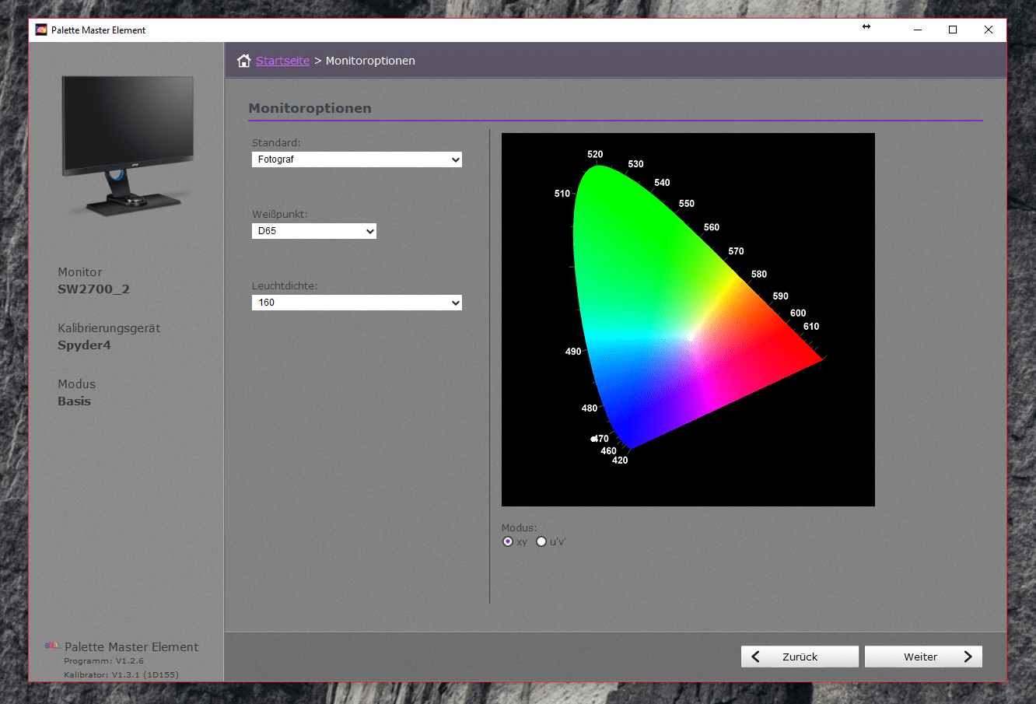Click inside the CIE chromaticity diagram
Viewport: 1036px width, 704px height.
pyautogui.click(x=688, y=319)
